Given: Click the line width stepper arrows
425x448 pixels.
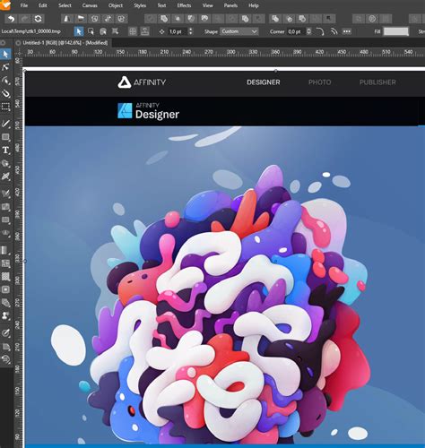Looking at the screenshot, I should (x=191, y=31).
